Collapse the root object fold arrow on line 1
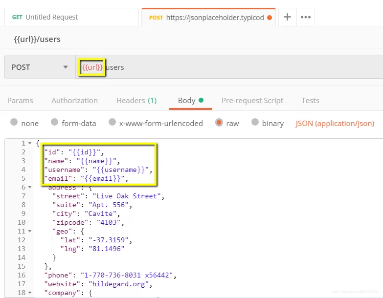This screenshot has height=298, width=383. tap(30, 143)
